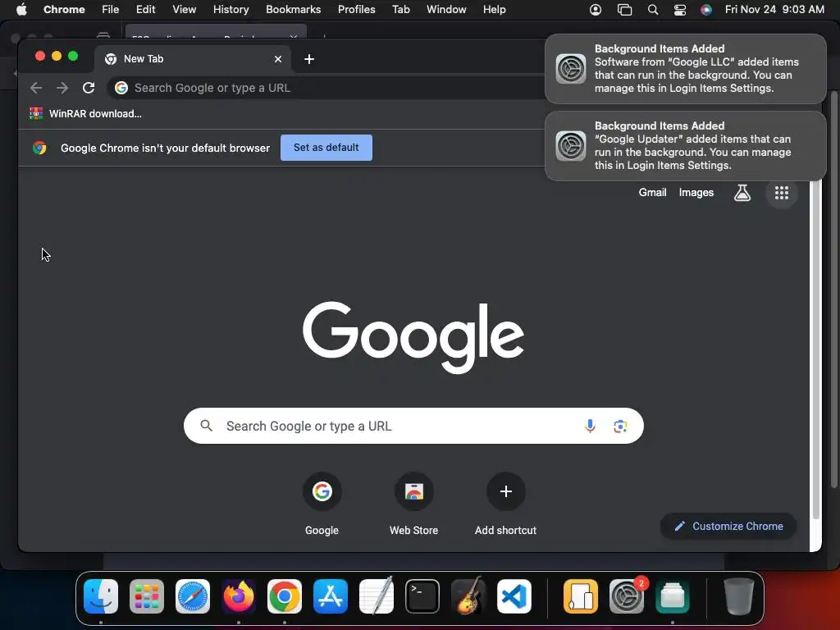The width and height of the screenshot is (840, 630).
Task: Click the Chrome icon in default browser bar
Action: coord(39,148)
